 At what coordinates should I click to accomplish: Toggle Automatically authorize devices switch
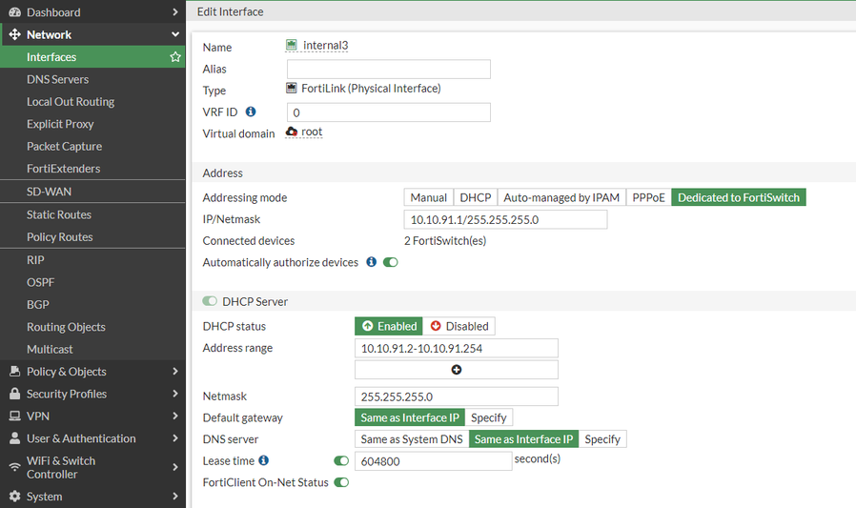(390, 262)
